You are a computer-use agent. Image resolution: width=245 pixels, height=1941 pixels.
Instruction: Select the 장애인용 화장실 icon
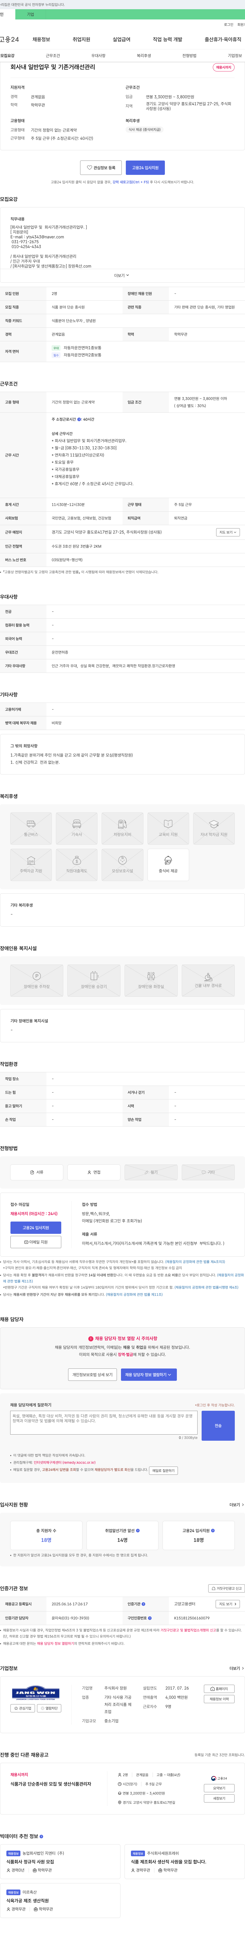[151, 980]
